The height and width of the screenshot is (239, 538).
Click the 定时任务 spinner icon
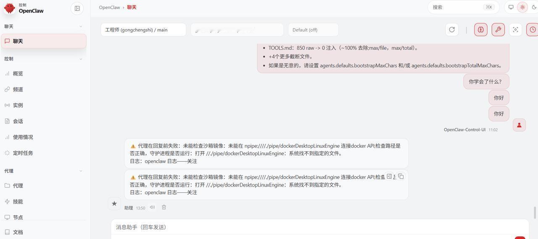tap(7, 153)
